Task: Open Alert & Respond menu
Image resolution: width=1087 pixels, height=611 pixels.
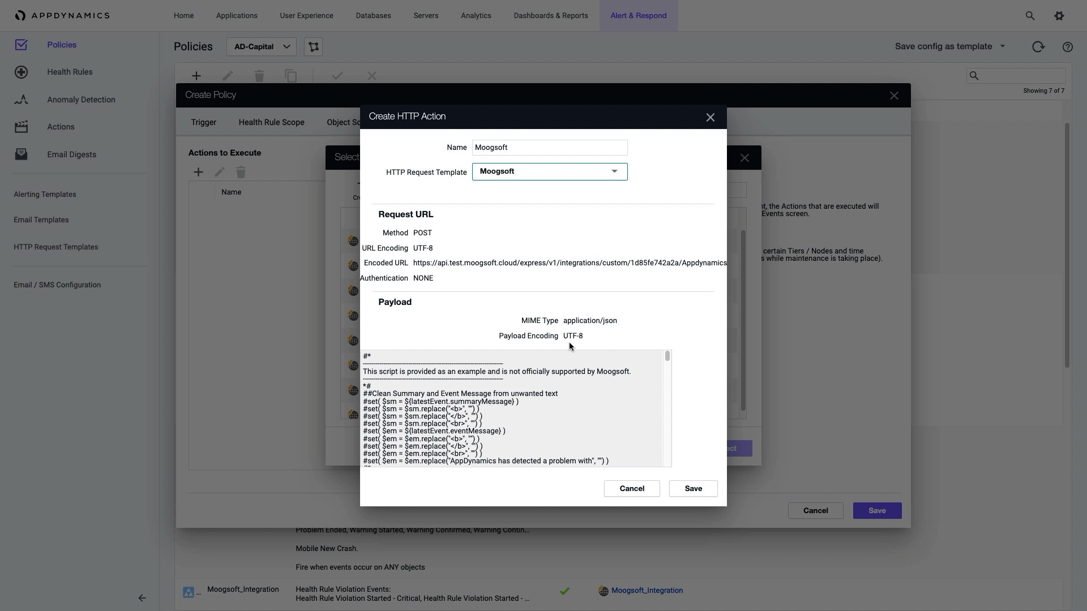Action: pos(638,16)
